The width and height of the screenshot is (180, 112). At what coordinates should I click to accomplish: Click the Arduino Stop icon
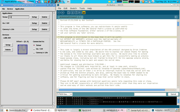[x=63, y=12]
